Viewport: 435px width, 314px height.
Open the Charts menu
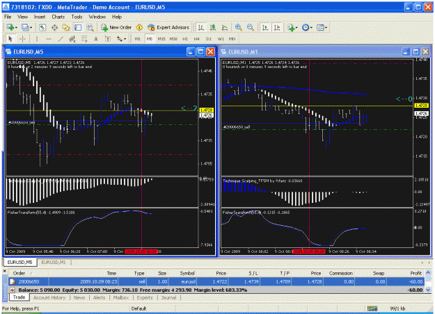tap(58, 17)
